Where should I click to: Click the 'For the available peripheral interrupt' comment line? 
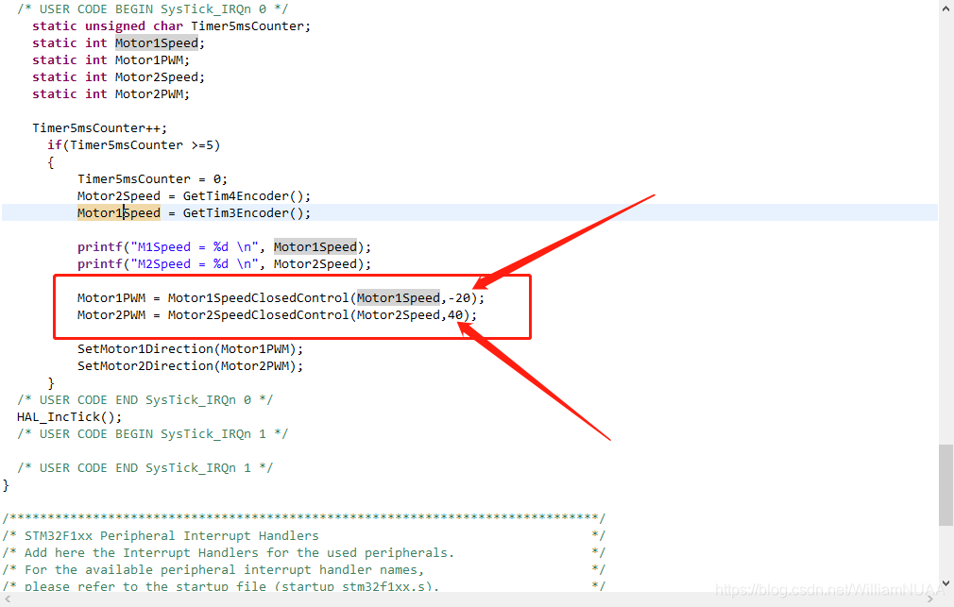224,570
